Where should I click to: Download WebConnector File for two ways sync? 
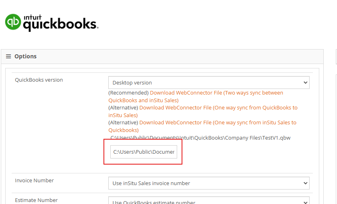(196, 97)
